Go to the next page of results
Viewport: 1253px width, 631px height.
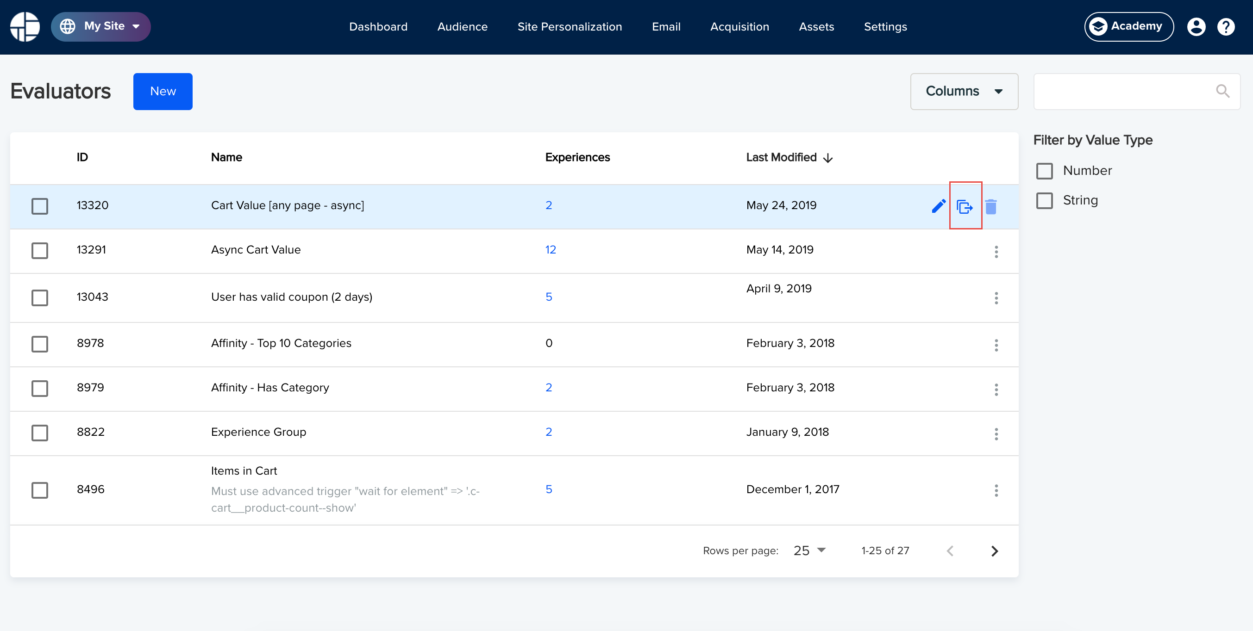click(x=994, y=551)
